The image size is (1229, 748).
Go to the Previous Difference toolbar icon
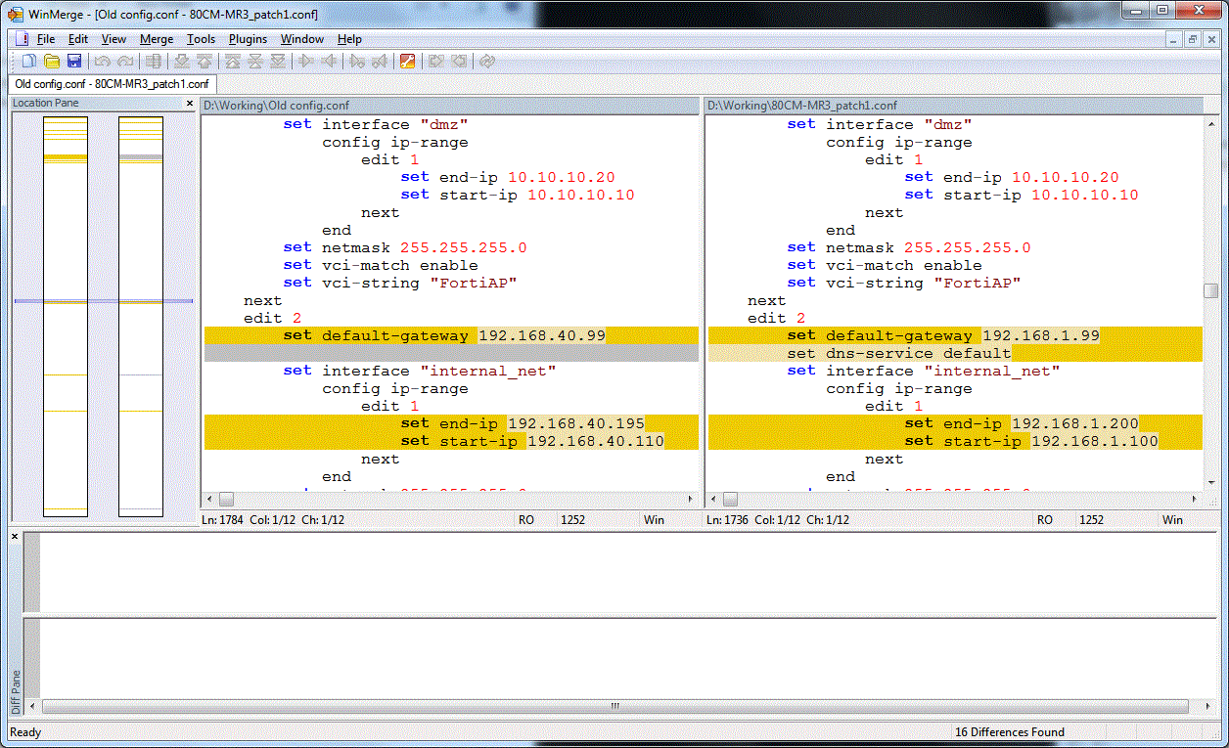click(204, 62)
